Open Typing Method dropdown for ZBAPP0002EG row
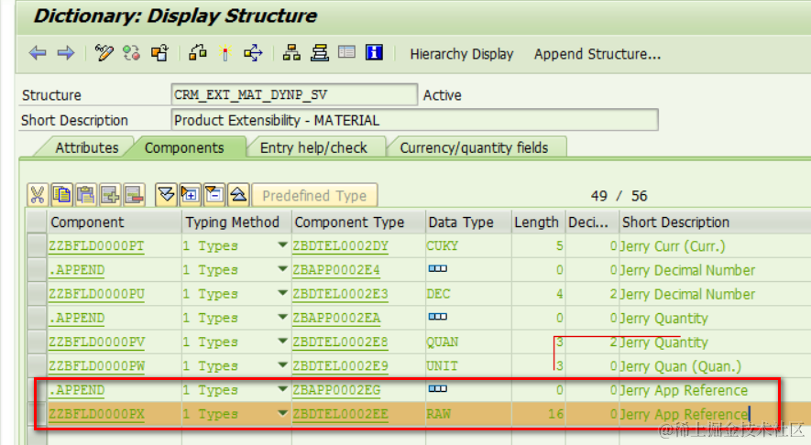The image size is (811, 445). pos(282,389)
